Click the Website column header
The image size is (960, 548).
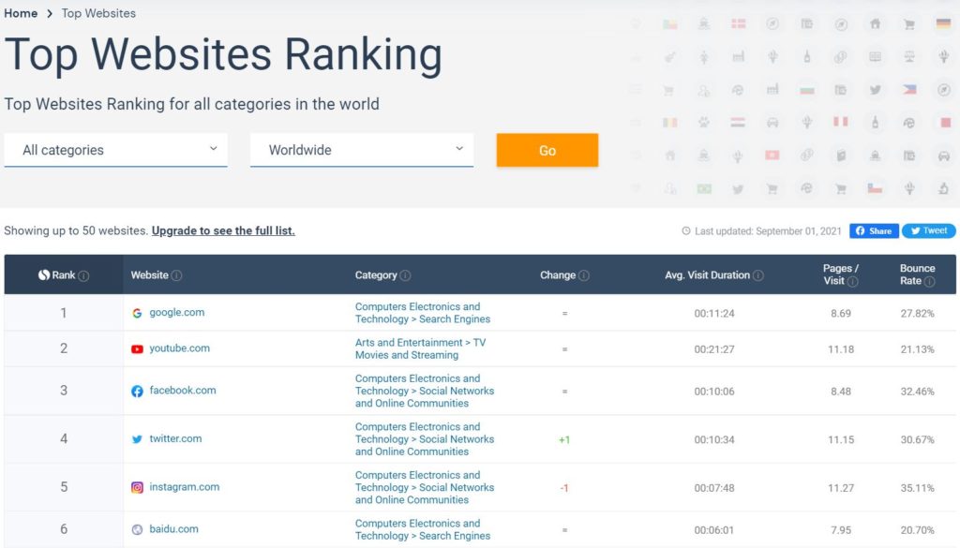149,275
